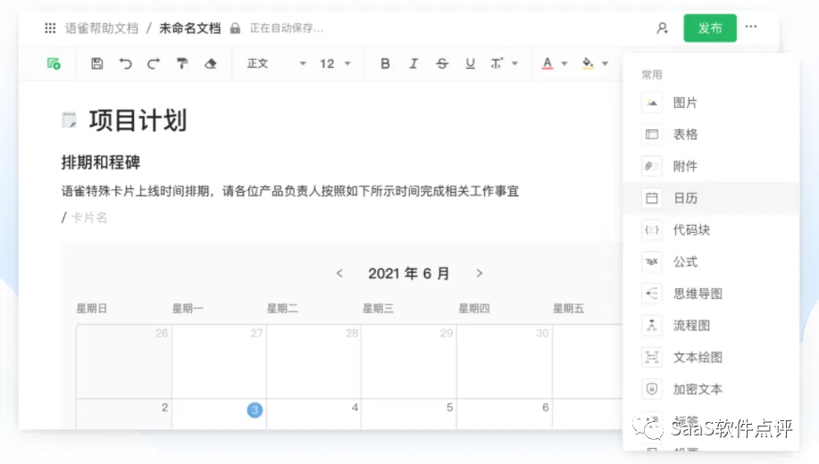819x464 pixels.
Task: Click the insert card icon in toolbar
Action: 54,63
